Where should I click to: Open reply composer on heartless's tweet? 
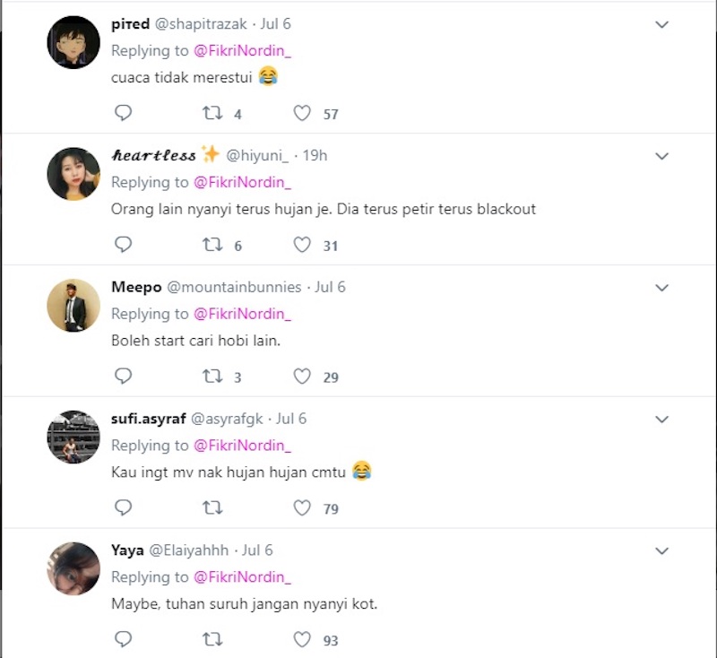pyautogui.click(x=123, y=245)
